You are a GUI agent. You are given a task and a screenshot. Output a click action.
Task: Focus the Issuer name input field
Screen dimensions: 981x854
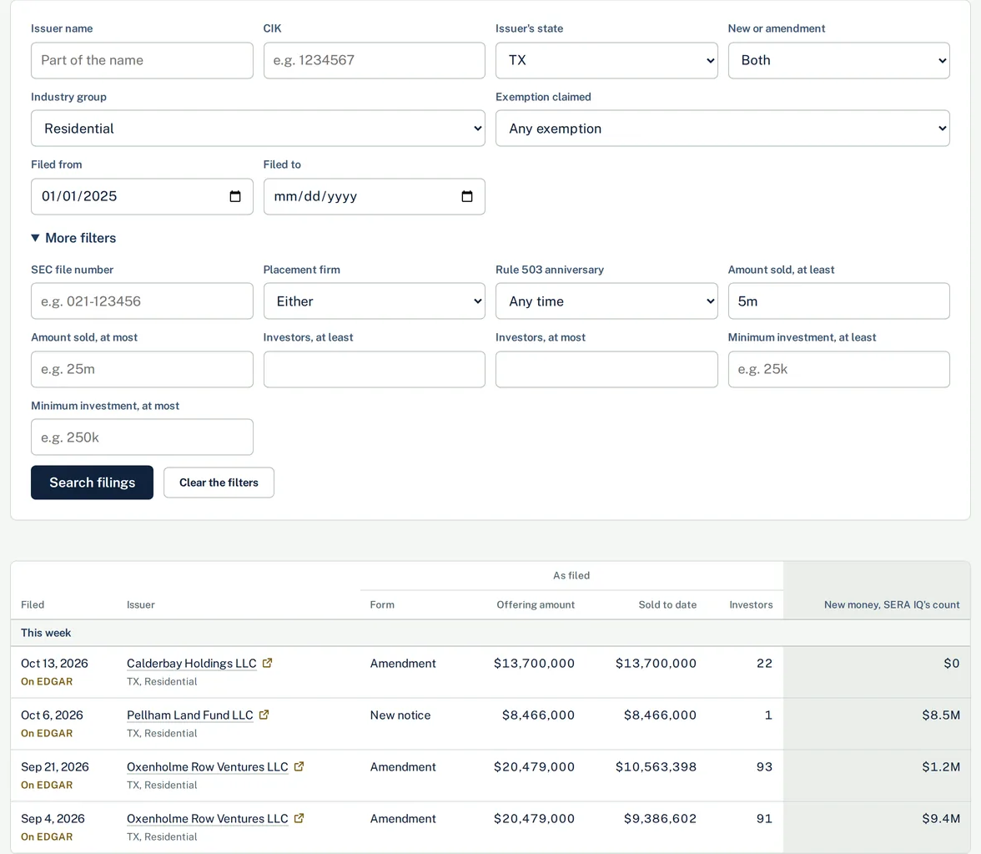click(142, 60)
